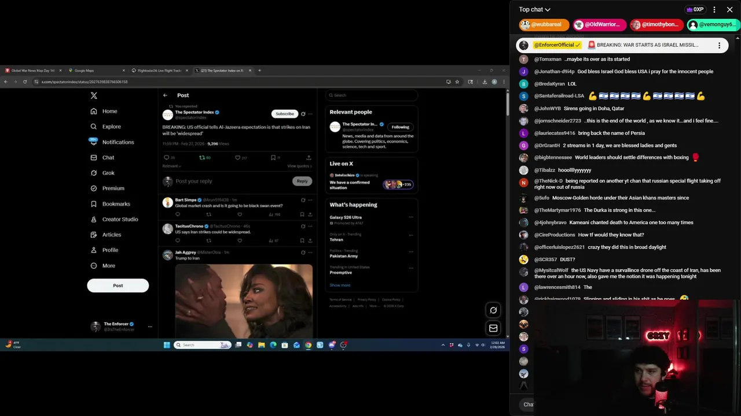Viewport: 741px width, 416px height.
Task: Open more options on Spectator Index post
Action: pos(310,114)
